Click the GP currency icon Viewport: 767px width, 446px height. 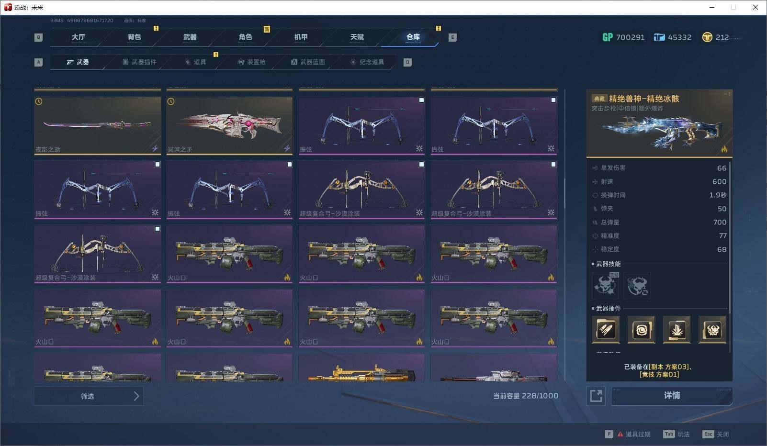coord(607,37)
